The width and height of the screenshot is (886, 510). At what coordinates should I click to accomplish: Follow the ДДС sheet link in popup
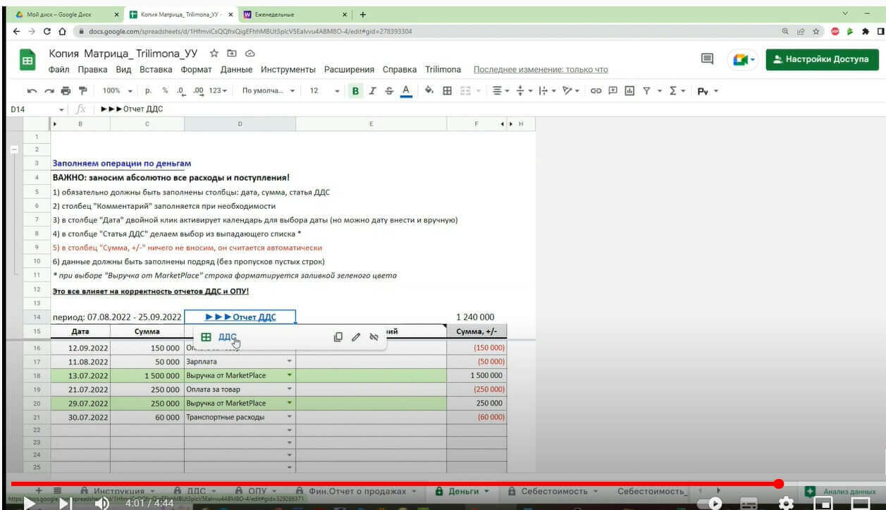[227, 337]
